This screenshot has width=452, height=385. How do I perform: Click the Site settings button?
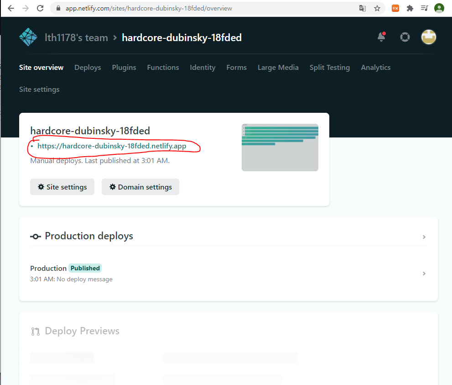tap(62, 187)
